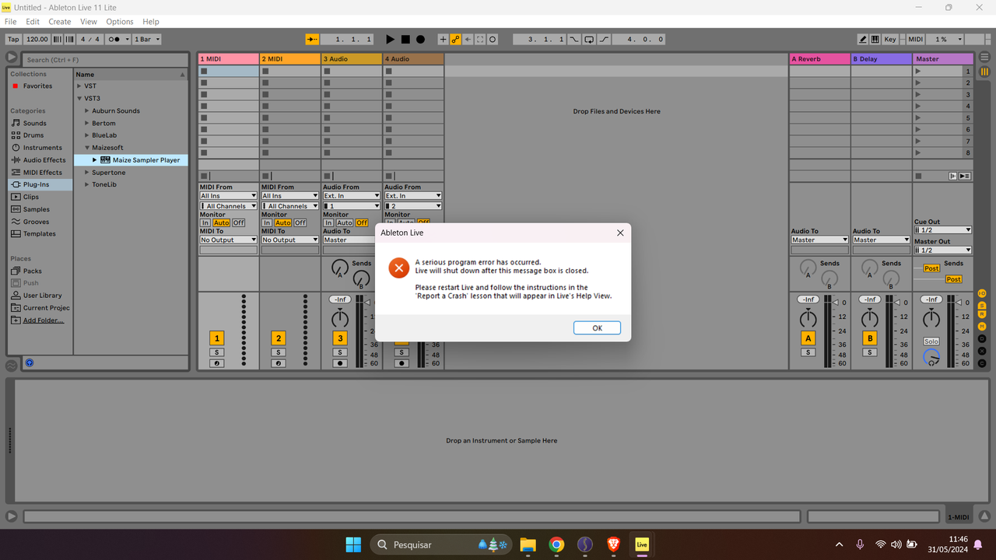Click the Stop All Clips button in Master
Viewport: 996px width, 560px height.
pos(918,176)
